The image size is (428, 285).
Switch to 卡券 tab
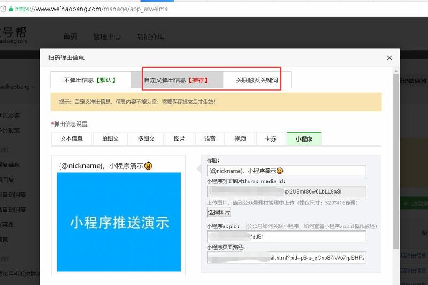(x=271, y=139)
